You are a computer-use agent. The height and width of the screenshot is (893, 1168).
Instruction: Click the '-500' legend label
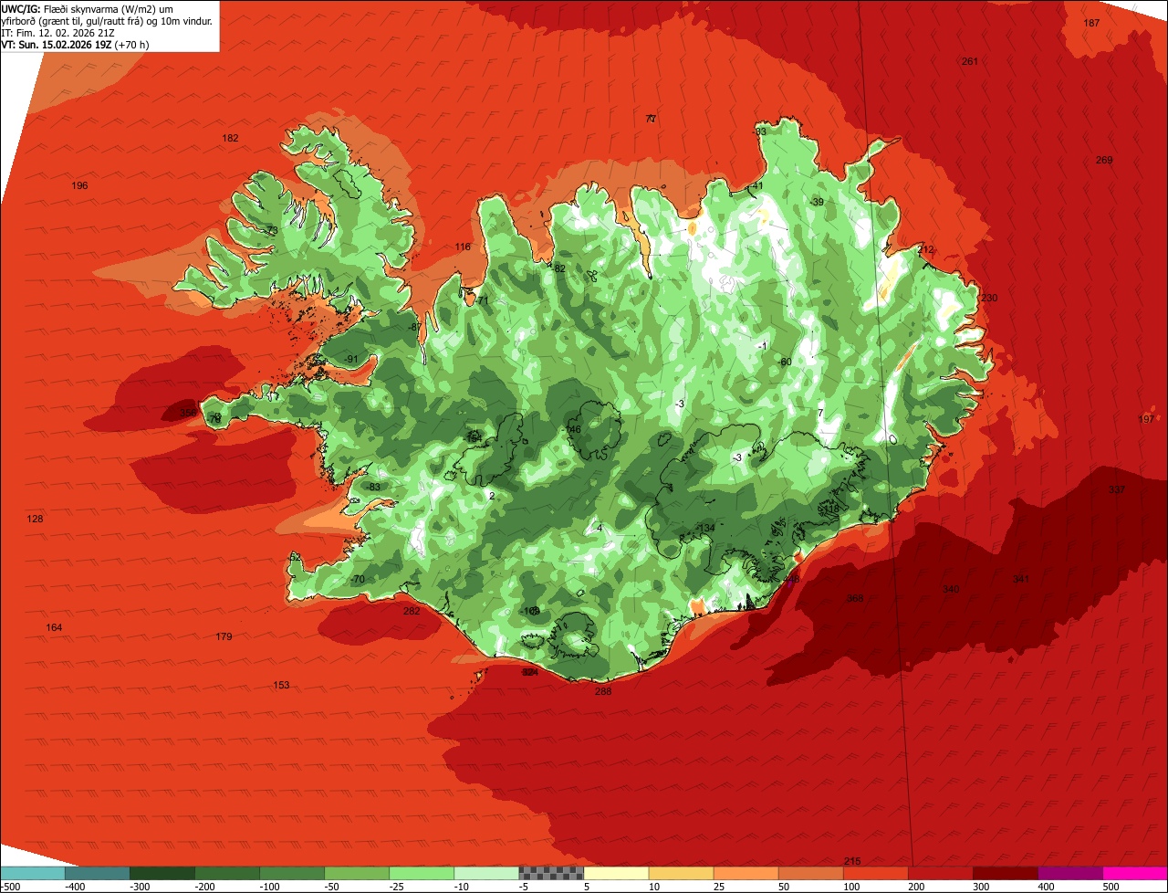[x=11, y=887]
